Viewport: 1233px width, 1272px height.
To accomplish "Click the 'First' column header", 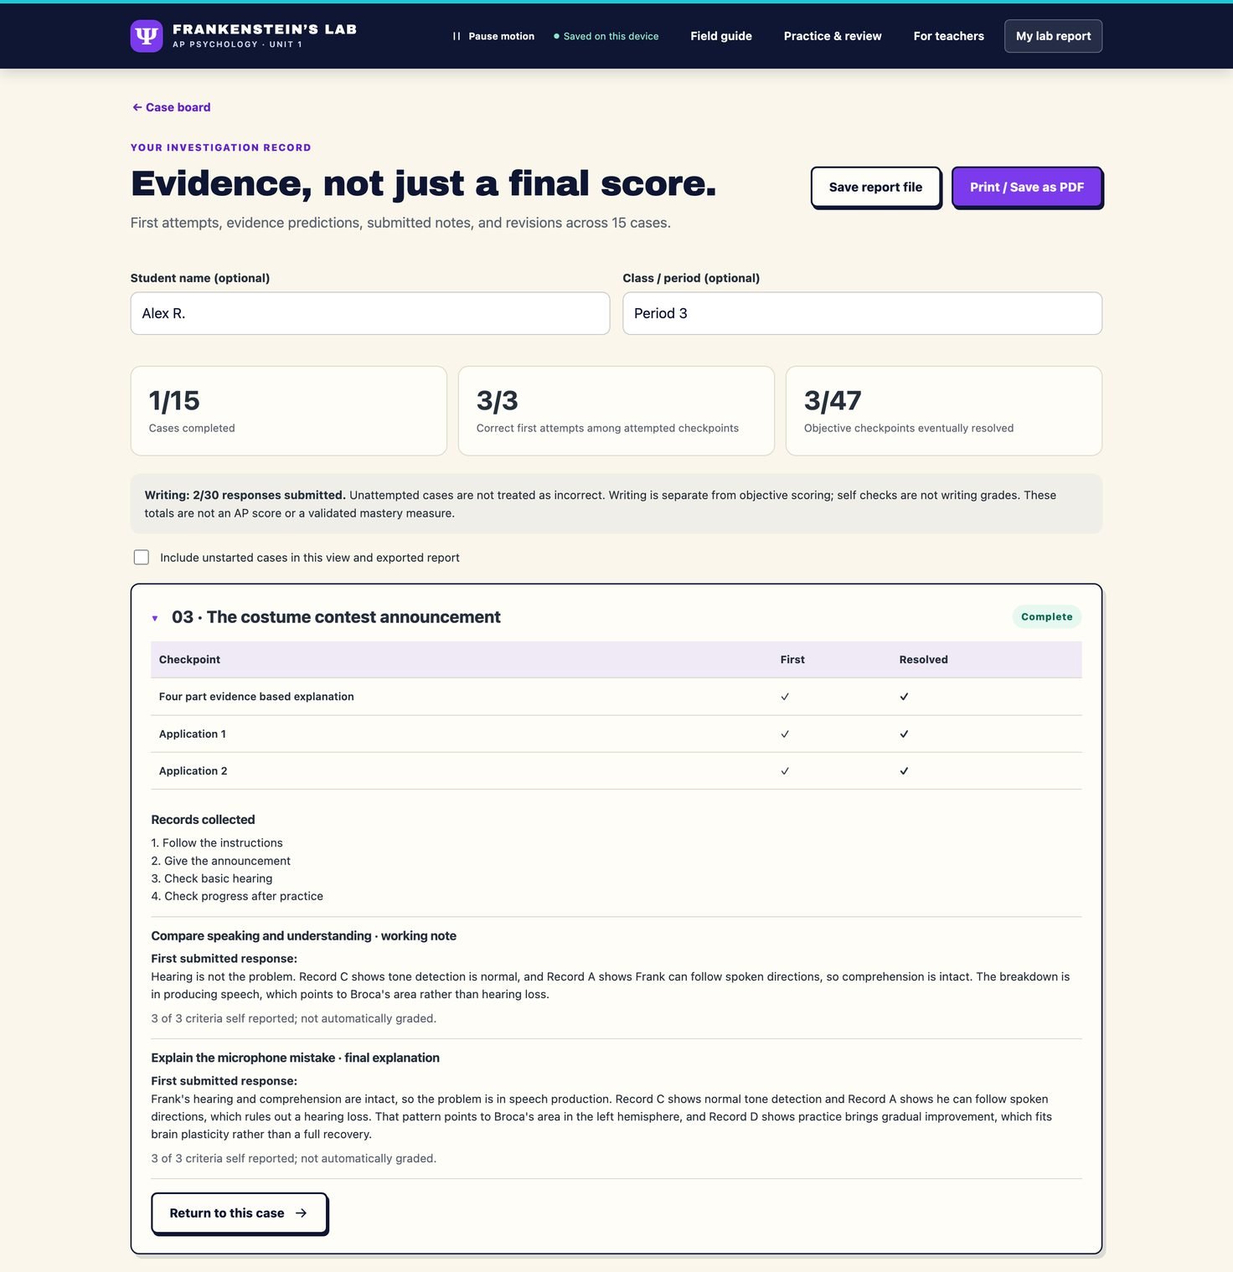I will 792,660.
